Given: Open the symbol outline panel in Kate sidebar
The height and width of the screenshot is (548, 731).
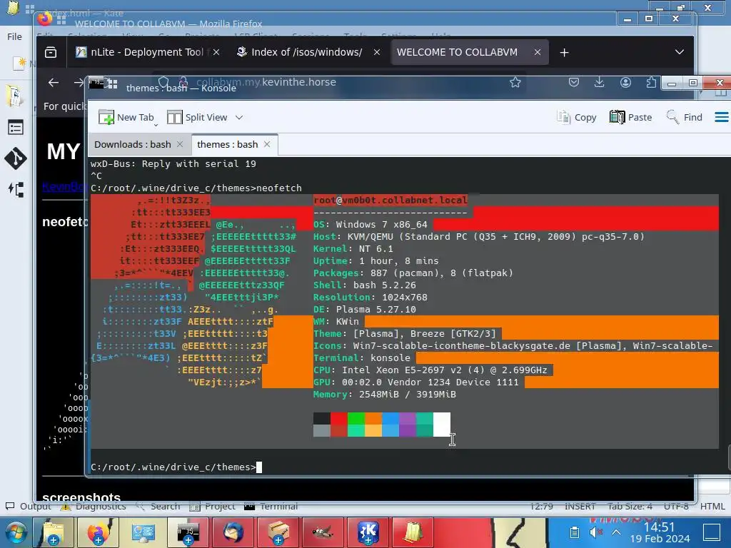Looking at the screenshot, I should pyautogui.click(x=16, y=189).
